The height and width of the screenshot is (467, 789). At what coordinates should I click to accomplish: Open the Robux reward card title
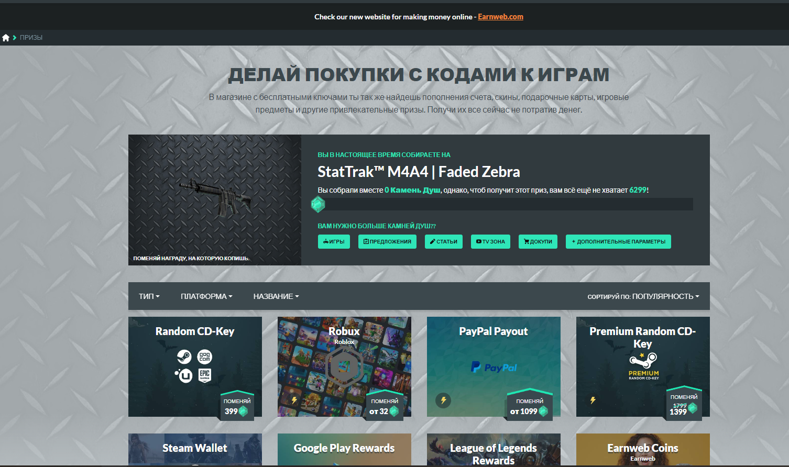tap(344, 331)
